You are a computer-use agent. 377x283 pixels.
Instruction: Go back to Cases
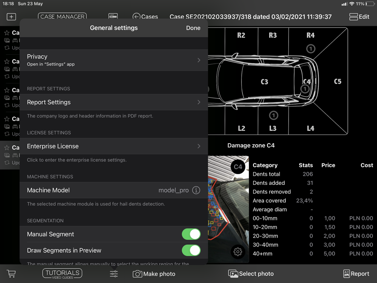point(145,17)
